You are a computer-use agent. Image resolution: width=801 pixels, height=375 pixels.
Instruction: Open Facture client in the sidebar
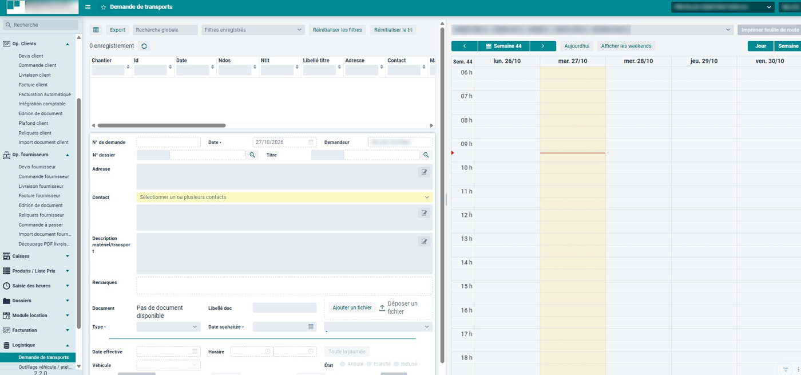(x=33, y=85)
